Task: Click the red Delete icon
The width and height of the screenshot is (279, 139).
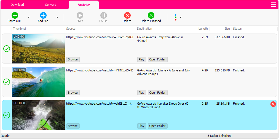Action: pyautogui.click(x=127, y=15)
